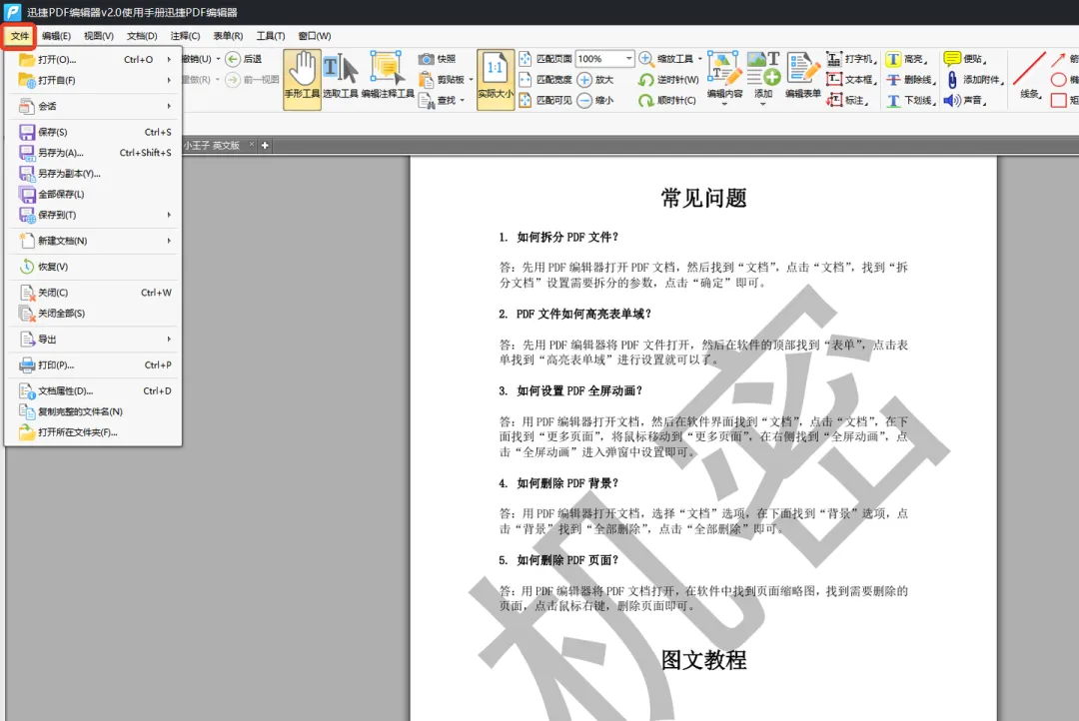Add a new tab with plus button
Screen dimensions: 1079x721
(265, 145)
